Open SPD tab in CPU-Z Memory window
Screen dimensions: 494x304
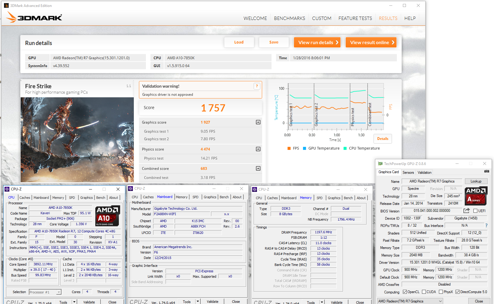320,198
